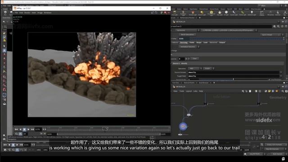Select the Distant Light shelf tool
The image size is (288, 162).
(x=202, y=13)
